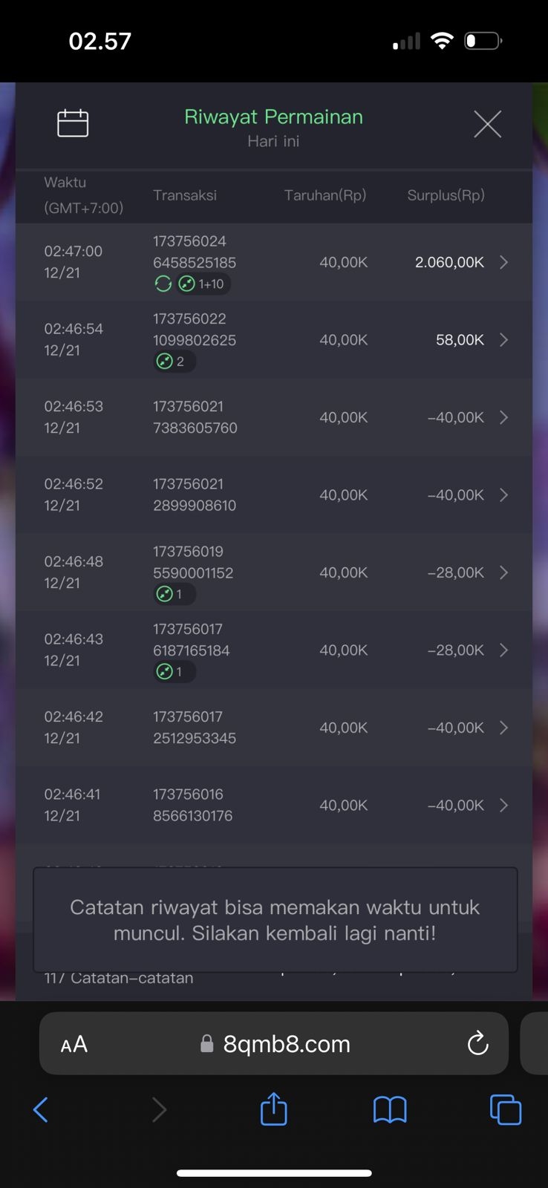Open the Safari share sheet icon

click(273, 1109)
